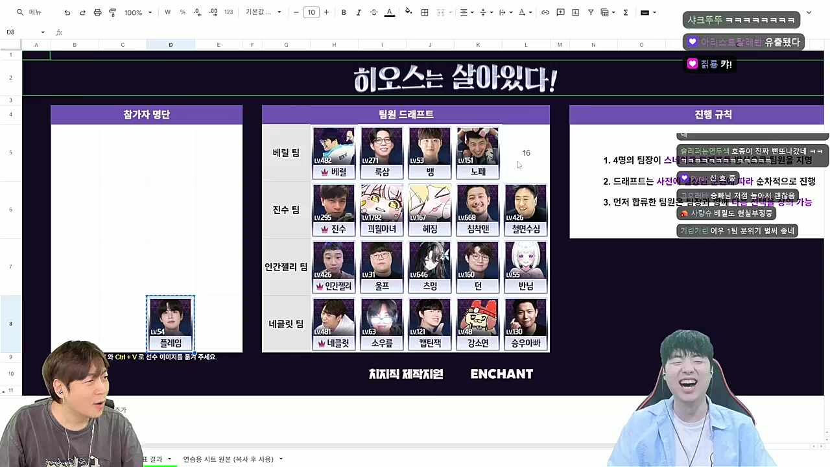830x467 pixels.
Task: Switch to 연습용 시트 원본 sheet tab
Action: 228,459
